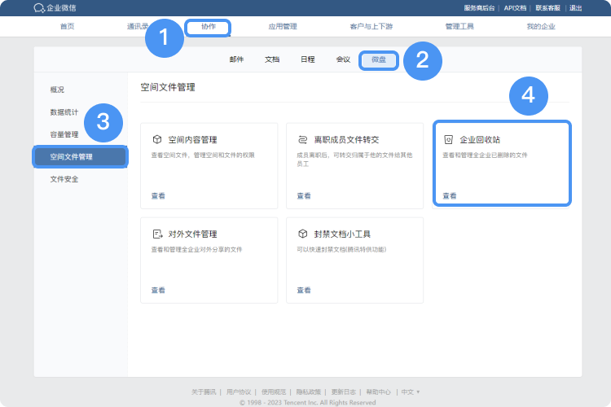Click the 对外文件管理 share icon

point(156,234)
